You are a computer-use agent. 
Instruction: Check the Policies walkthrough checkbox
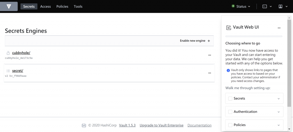[x=230, y=125]
